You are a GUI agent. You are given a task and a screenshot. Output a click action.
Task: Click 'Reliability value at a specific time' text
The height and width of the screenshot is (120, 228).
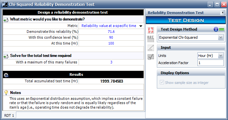pos(109,26)
